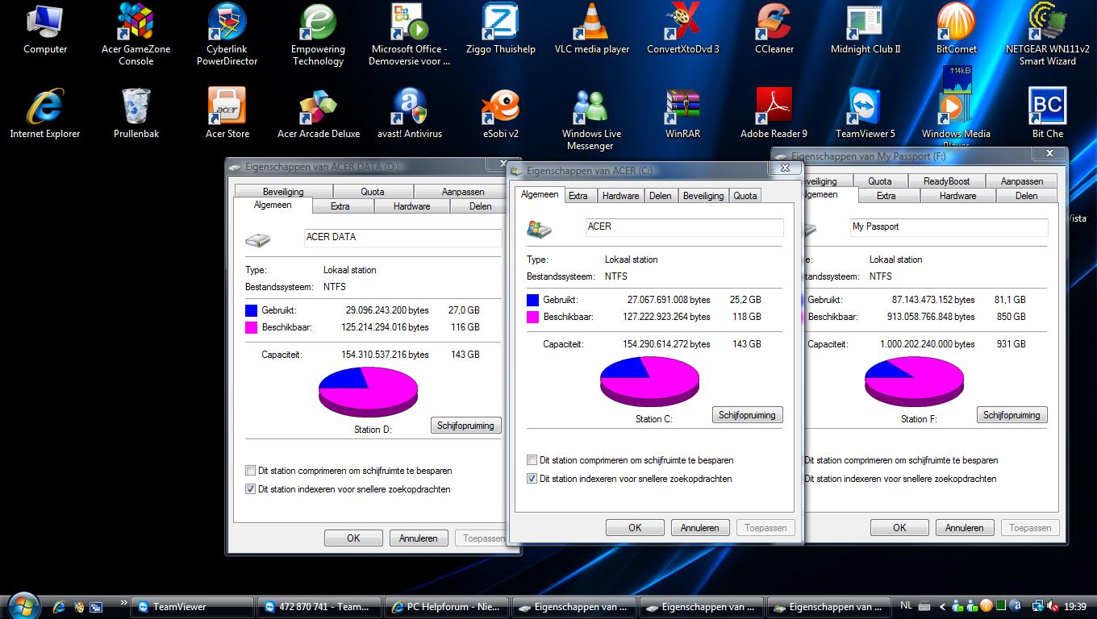1097x619 pixels.
Task: Click the ACER DATA volume name field
Action: pos(403,238)
